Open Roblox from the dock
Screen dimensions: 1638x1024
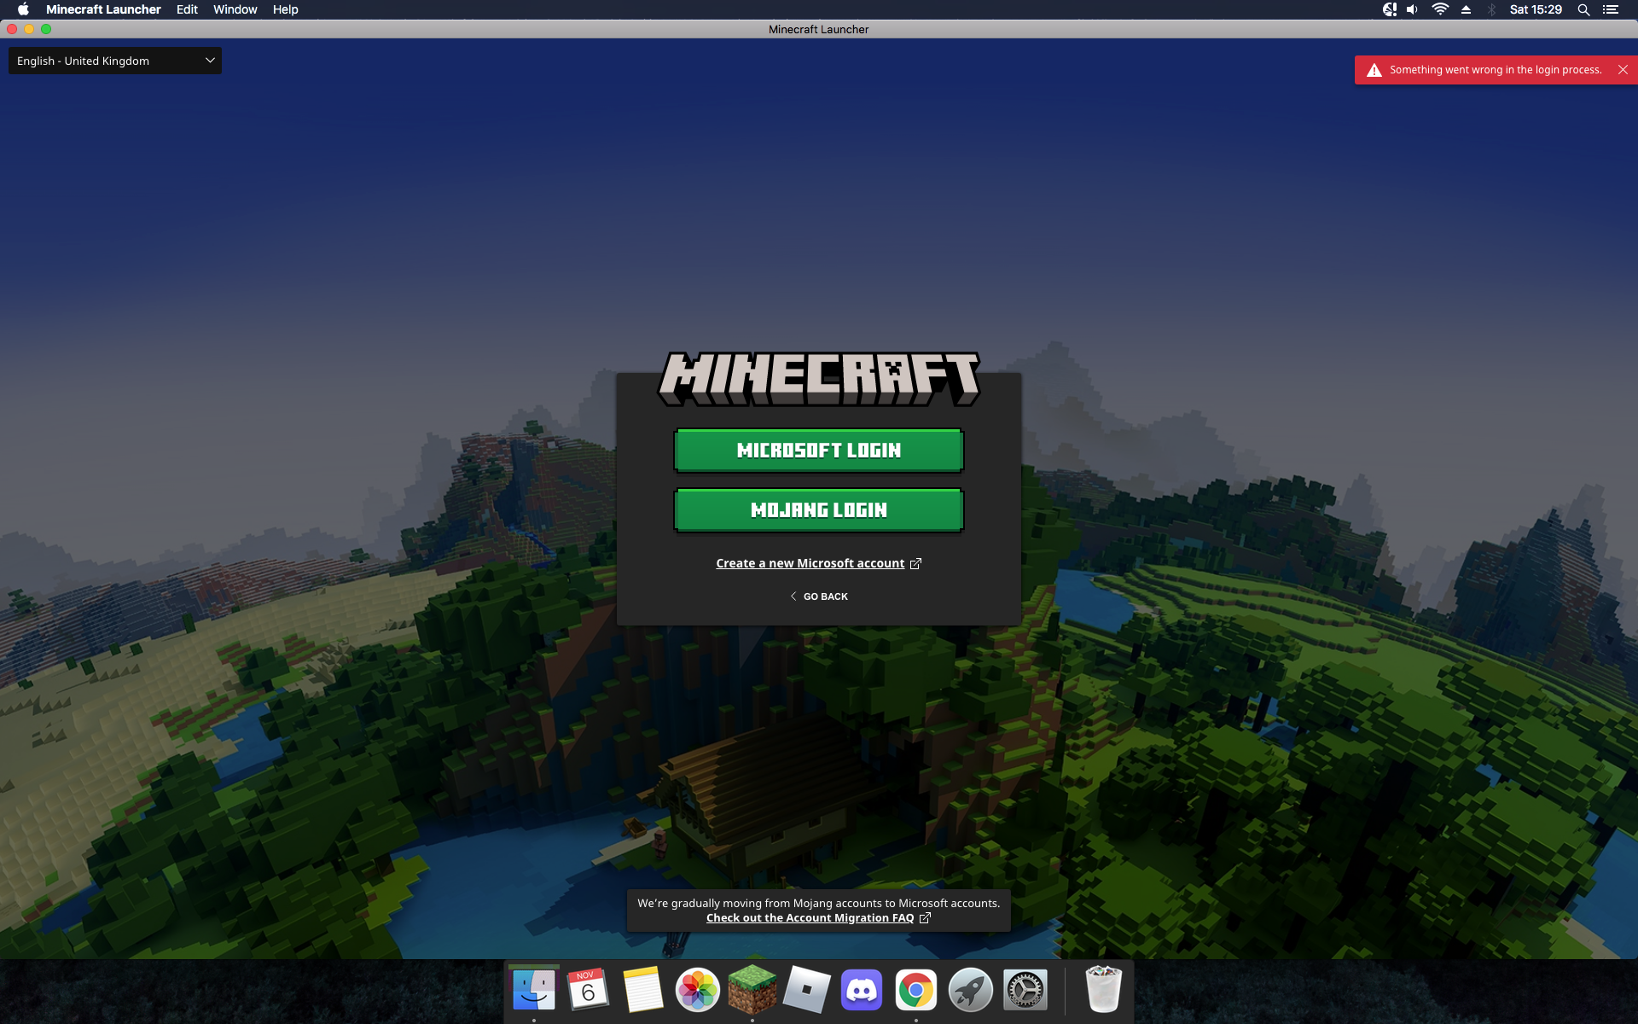pos(806,990)
